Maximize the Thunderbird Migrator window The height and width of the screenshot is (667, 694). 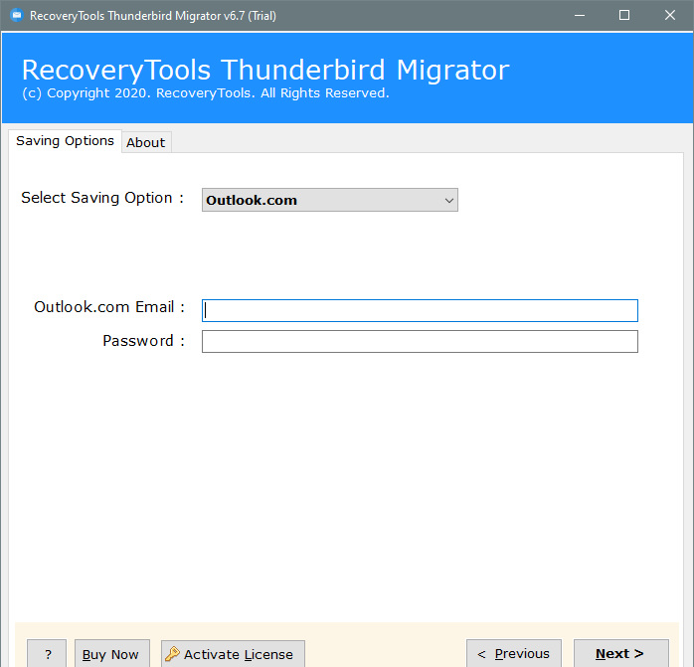(x=624, y=16)
